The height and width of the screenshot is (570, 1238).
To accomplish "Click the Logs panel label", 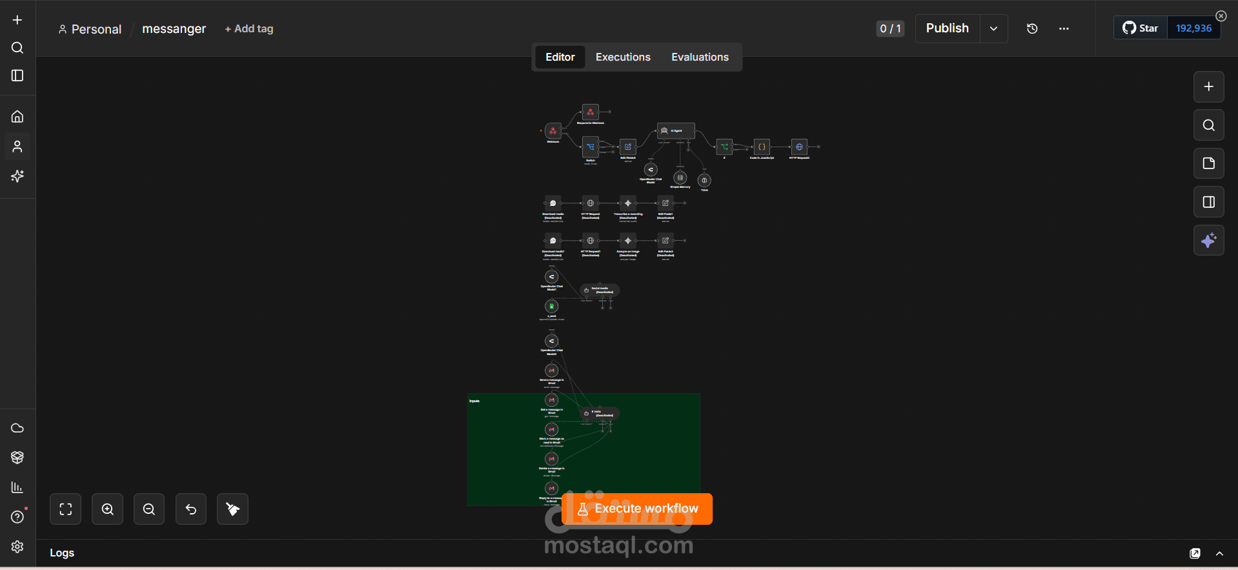I will [62, 553].
